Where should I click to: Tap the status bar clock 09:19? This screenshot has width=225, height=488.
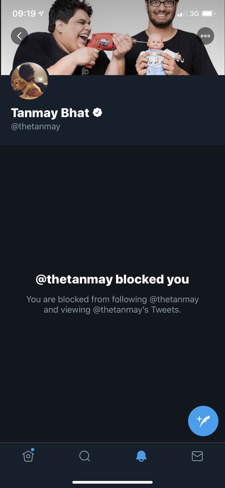pyautogui.click(x=24, y=13)
